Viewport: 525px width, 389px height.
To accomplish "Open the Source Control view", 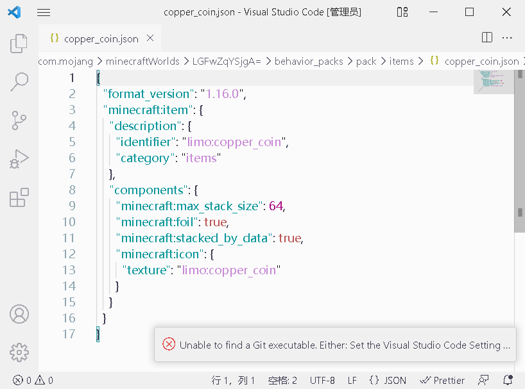I will pyautogui.click(x=19, y=120).
